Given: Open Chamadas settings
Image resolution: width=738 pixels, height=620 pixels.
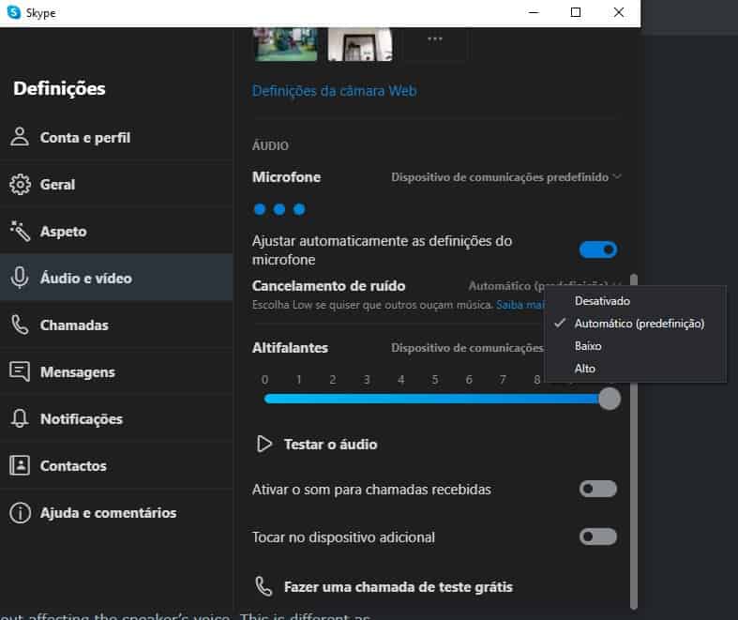Looking at the screenshot, I should (x=116, y=325).
